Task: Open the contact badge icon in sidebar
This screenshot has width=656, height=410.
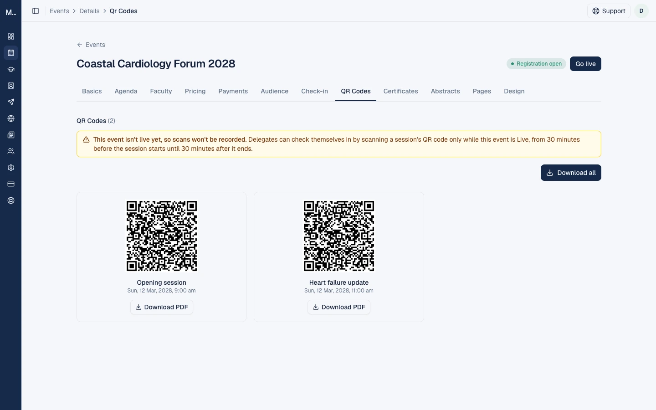Action: tap(11, 86)
